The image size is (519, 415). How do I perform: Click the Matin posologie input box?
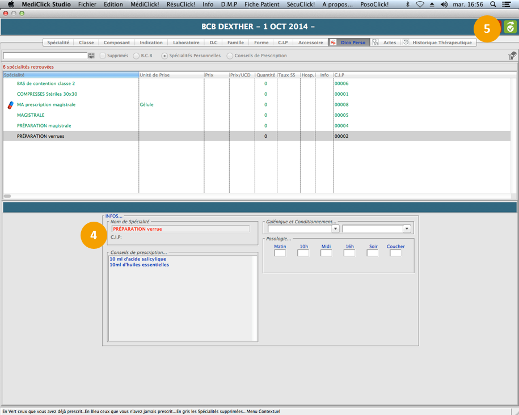pyautogui.click(x=280, y=253)
